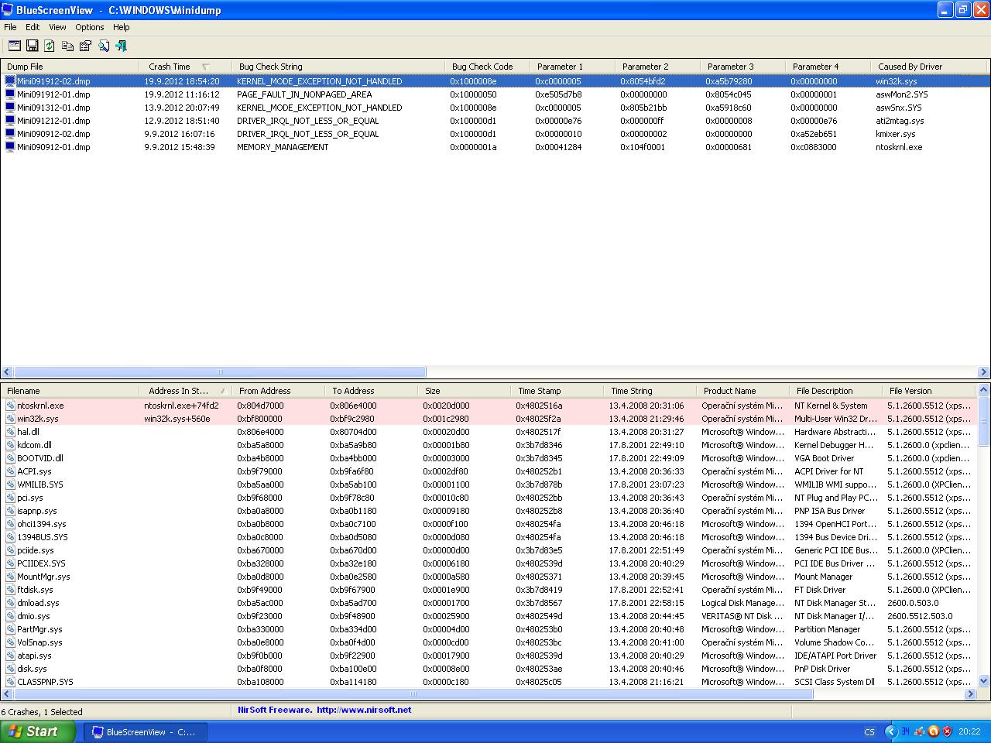Sort by the Caused By Driver header
991x743 pixels.
pos(931,67)
